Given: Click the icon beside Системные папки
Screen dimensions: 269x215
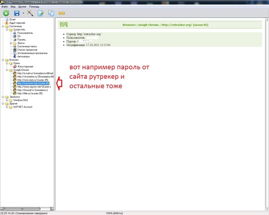Looking at the screenshot, I should pos(15,47).
